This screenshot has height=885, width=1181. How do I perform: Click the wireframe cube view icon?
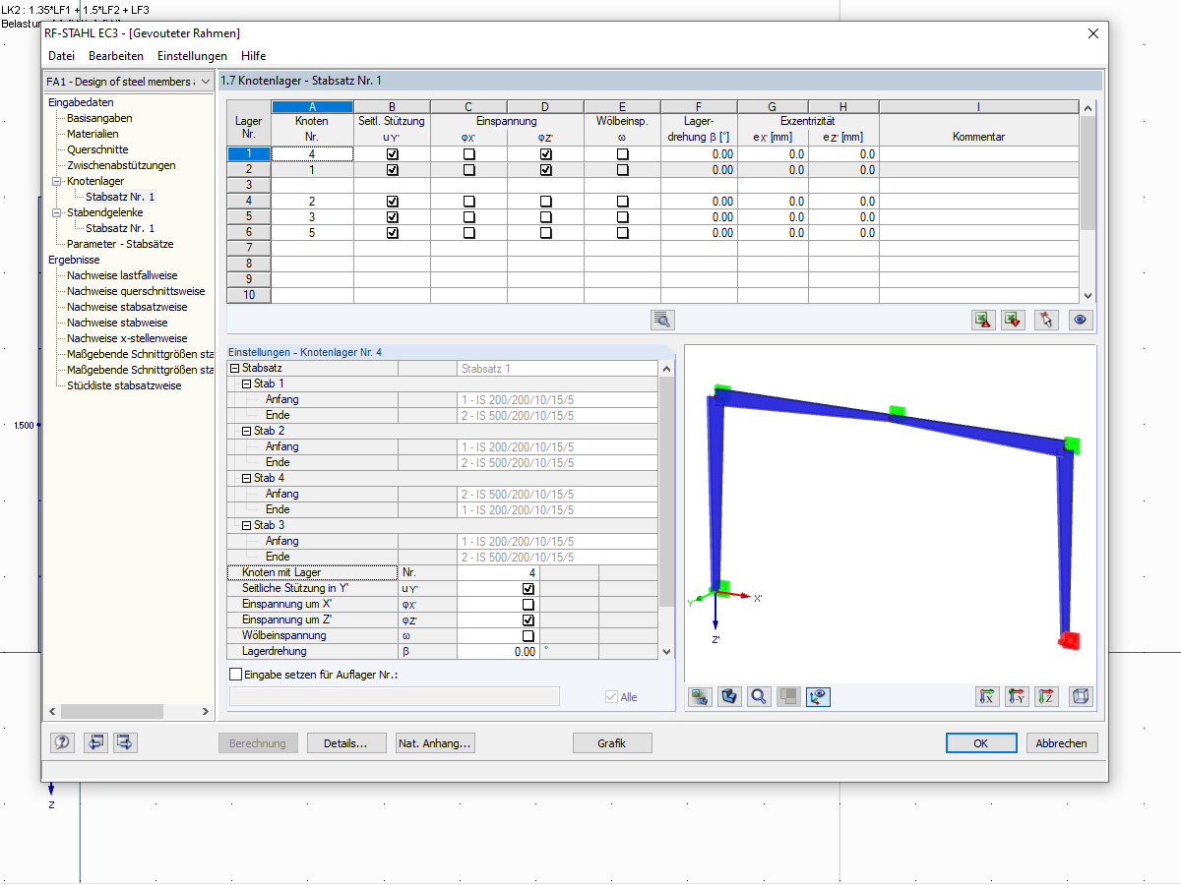[1081, 696]
